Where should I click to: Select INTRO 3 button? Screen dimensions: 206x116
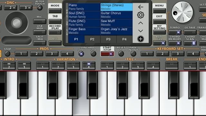(x=24, y=66)
